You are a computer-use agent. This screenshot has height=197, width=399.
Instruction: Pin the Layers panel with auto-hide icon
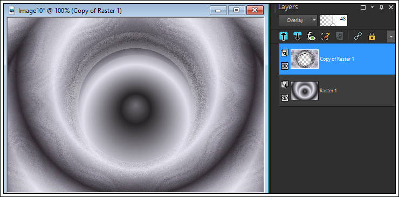coord(381,8)
